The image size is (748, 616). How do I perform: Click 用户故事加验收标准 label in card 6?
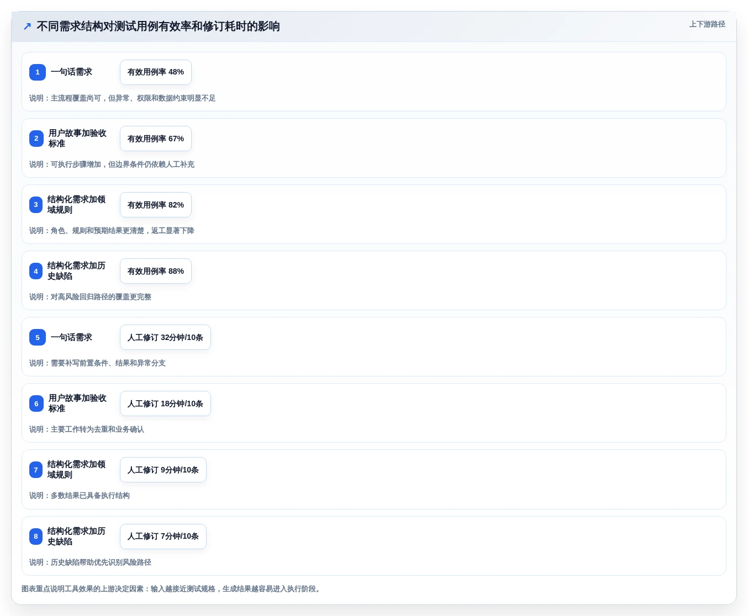click(77, 403)
